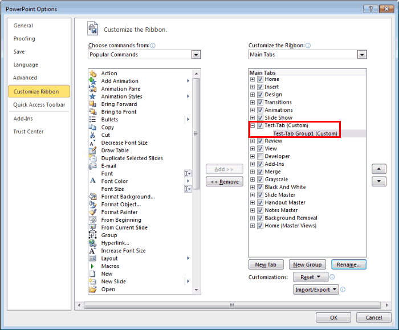This screenshot has width=399, height=330.
Task: Select the Action command icon
Action: tap(93, 74)
